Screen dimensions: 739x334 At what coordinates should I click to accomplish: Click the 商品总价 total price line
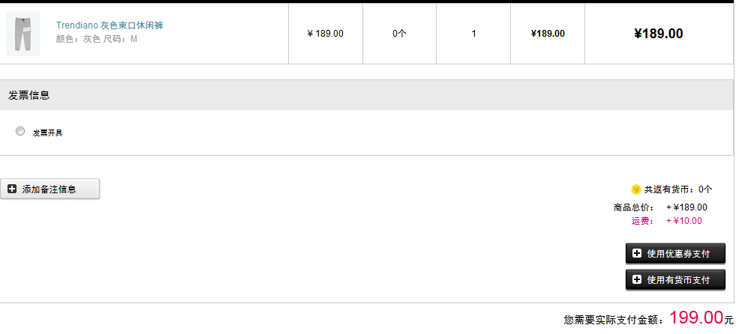(660, 207)
